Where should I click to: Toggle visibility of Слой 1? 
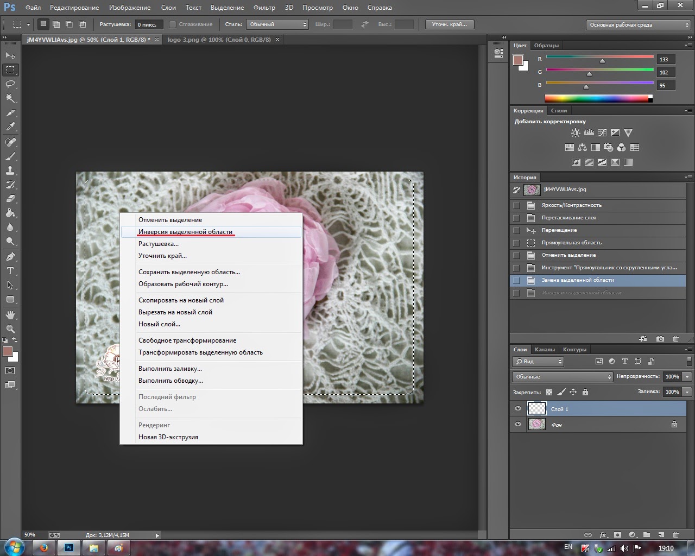(518, 409)
